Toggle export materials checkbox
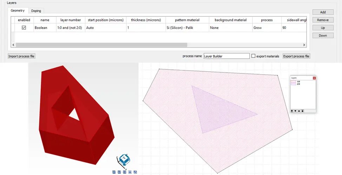This screenshot has height=175, width=342. [253, 56]
